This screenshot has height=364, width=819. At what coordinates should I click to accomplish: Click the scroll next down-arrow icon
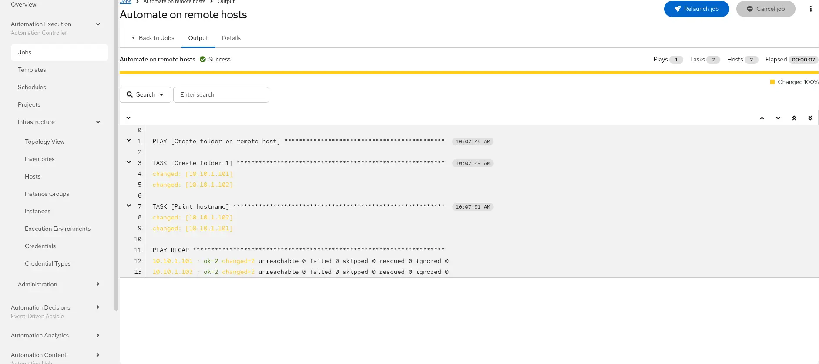tap(778, 118)
